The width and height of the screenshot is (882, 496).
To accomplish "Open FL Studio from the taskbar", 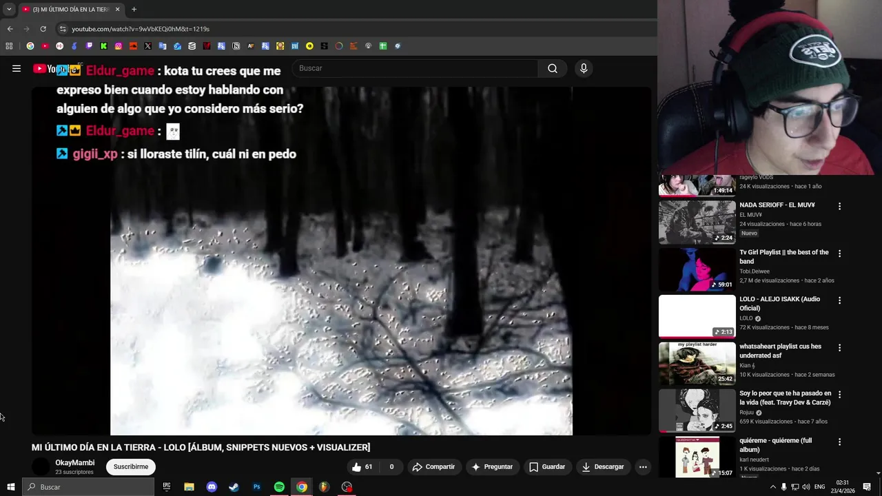I will 324,487.
